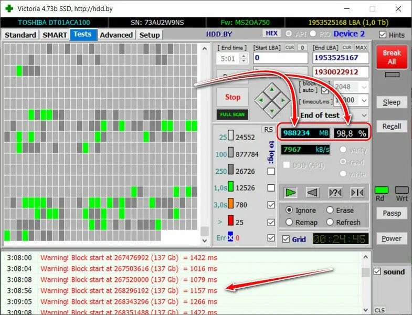The width and height of the screenshot is (412, 315).
Task: Select the Refresh radio option
Action: tap(330, 222)
